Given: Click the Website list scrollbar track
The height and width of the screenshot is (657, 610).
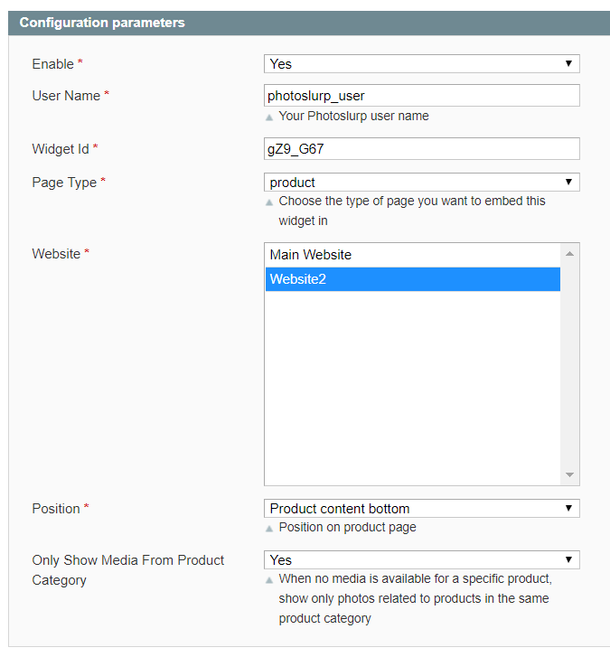Looking at the screenshot, I should (569, 364).
